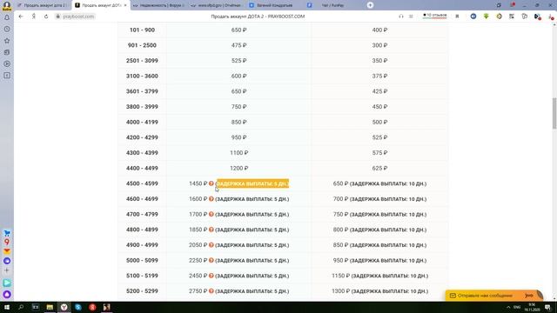Open the shopping cart sidebar shortcut
Screen dimensions: 557x313
(x=7, y=233)
